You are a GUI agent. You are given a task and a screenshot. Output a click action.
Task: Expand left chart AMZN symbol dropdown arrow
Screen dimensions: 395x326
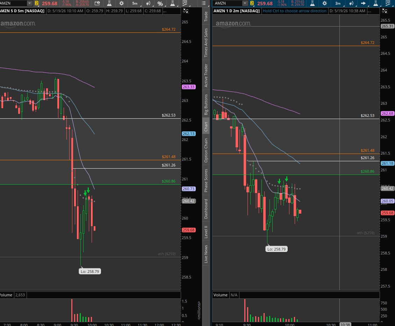point(30,3)
